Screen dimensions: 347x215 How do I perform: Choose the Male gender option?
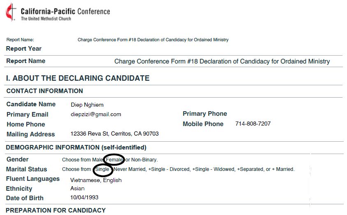(97, 159)
